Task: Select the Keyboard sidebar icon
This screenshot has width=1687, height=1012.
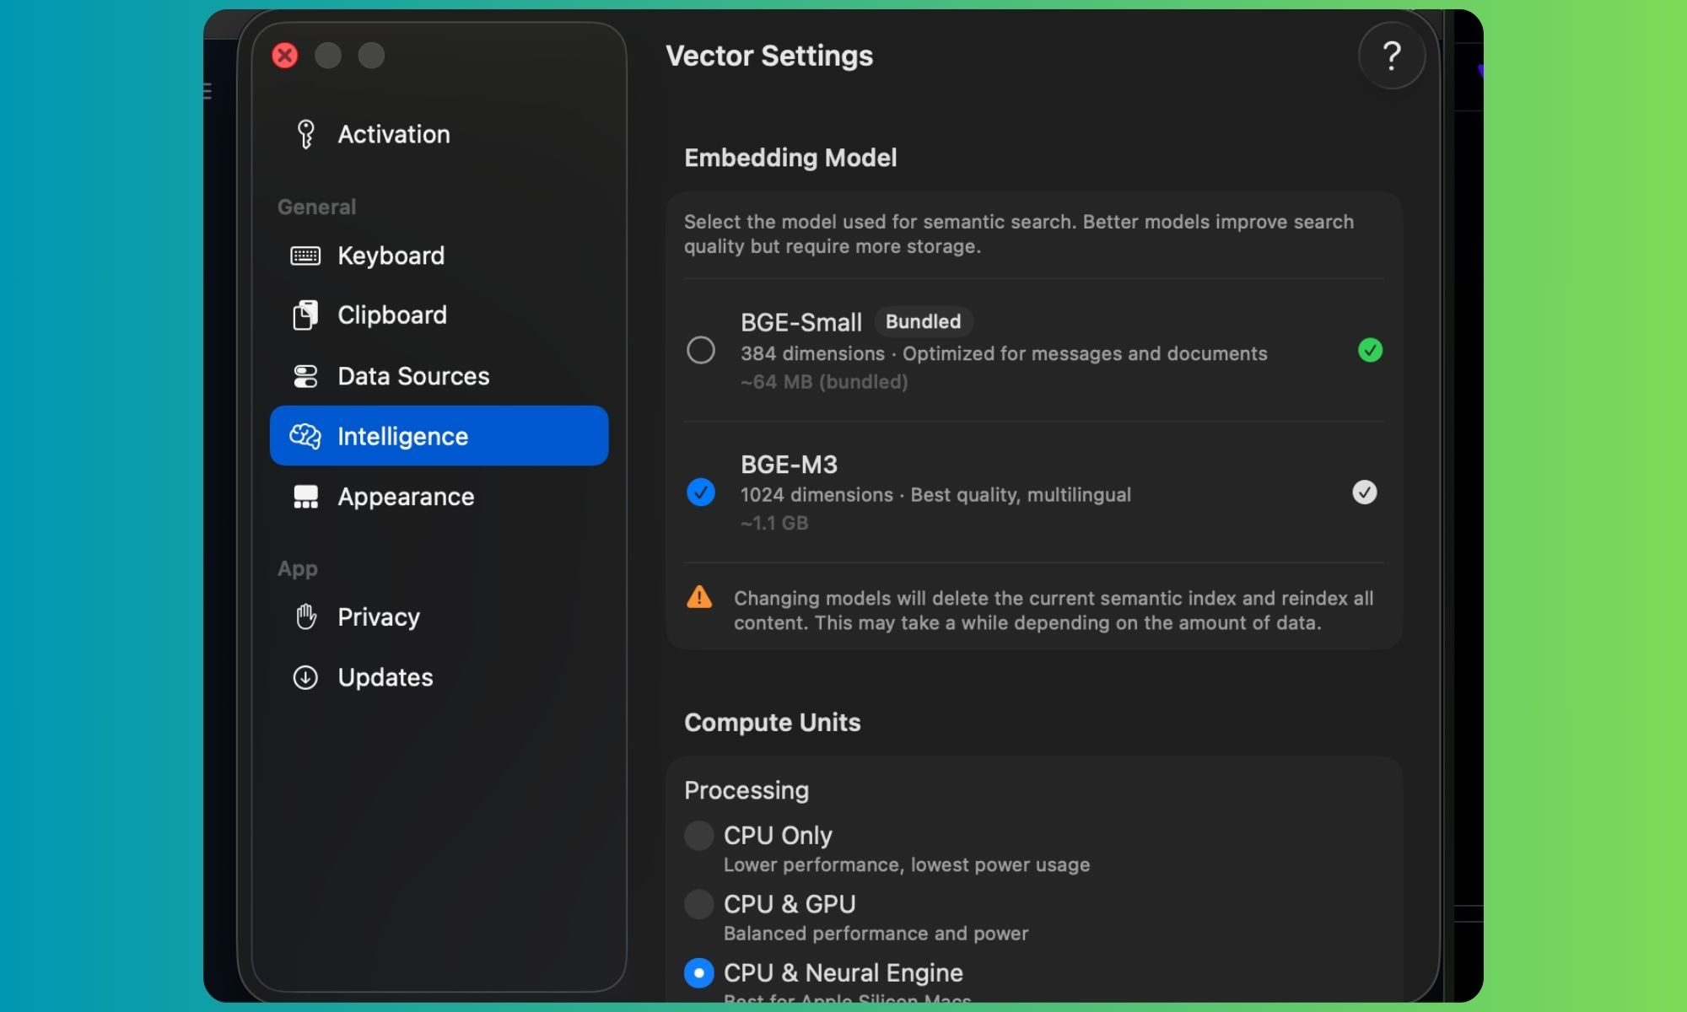Action: point(305,255)
